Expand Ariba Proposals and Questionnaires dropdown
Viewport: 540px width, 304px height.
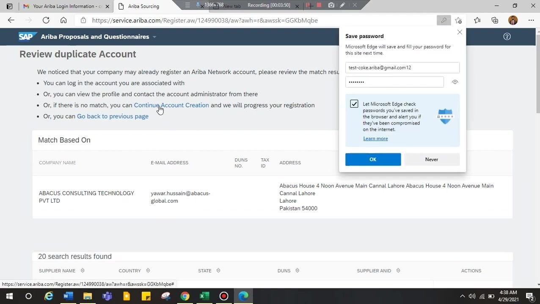pyautogui.click(x=154, y=37)
